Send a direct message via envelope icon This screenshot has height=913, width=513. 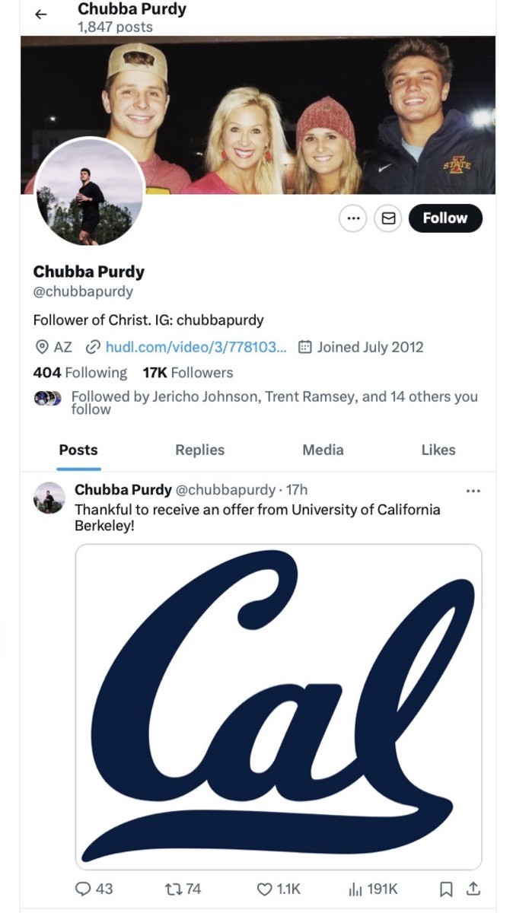[388, 218]
